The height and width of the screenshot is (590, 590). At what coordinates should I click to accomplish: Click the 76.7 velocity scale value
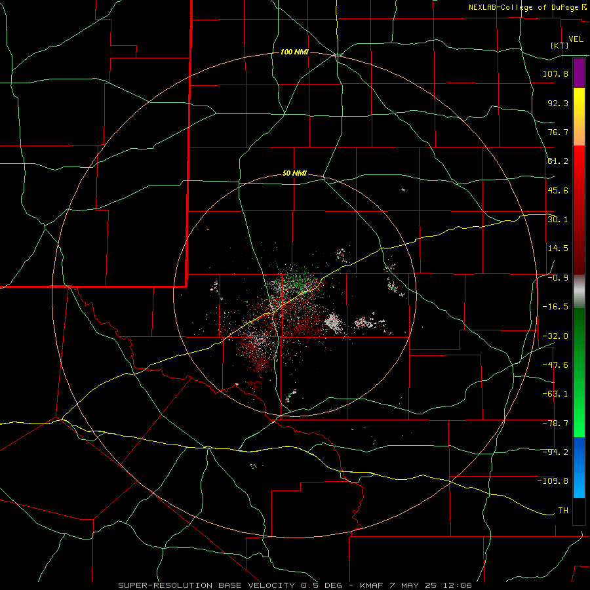point(558,132)
